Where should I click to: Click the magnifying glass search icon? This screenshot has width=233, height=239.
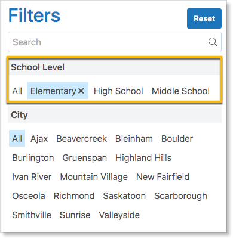pos(213,42)
